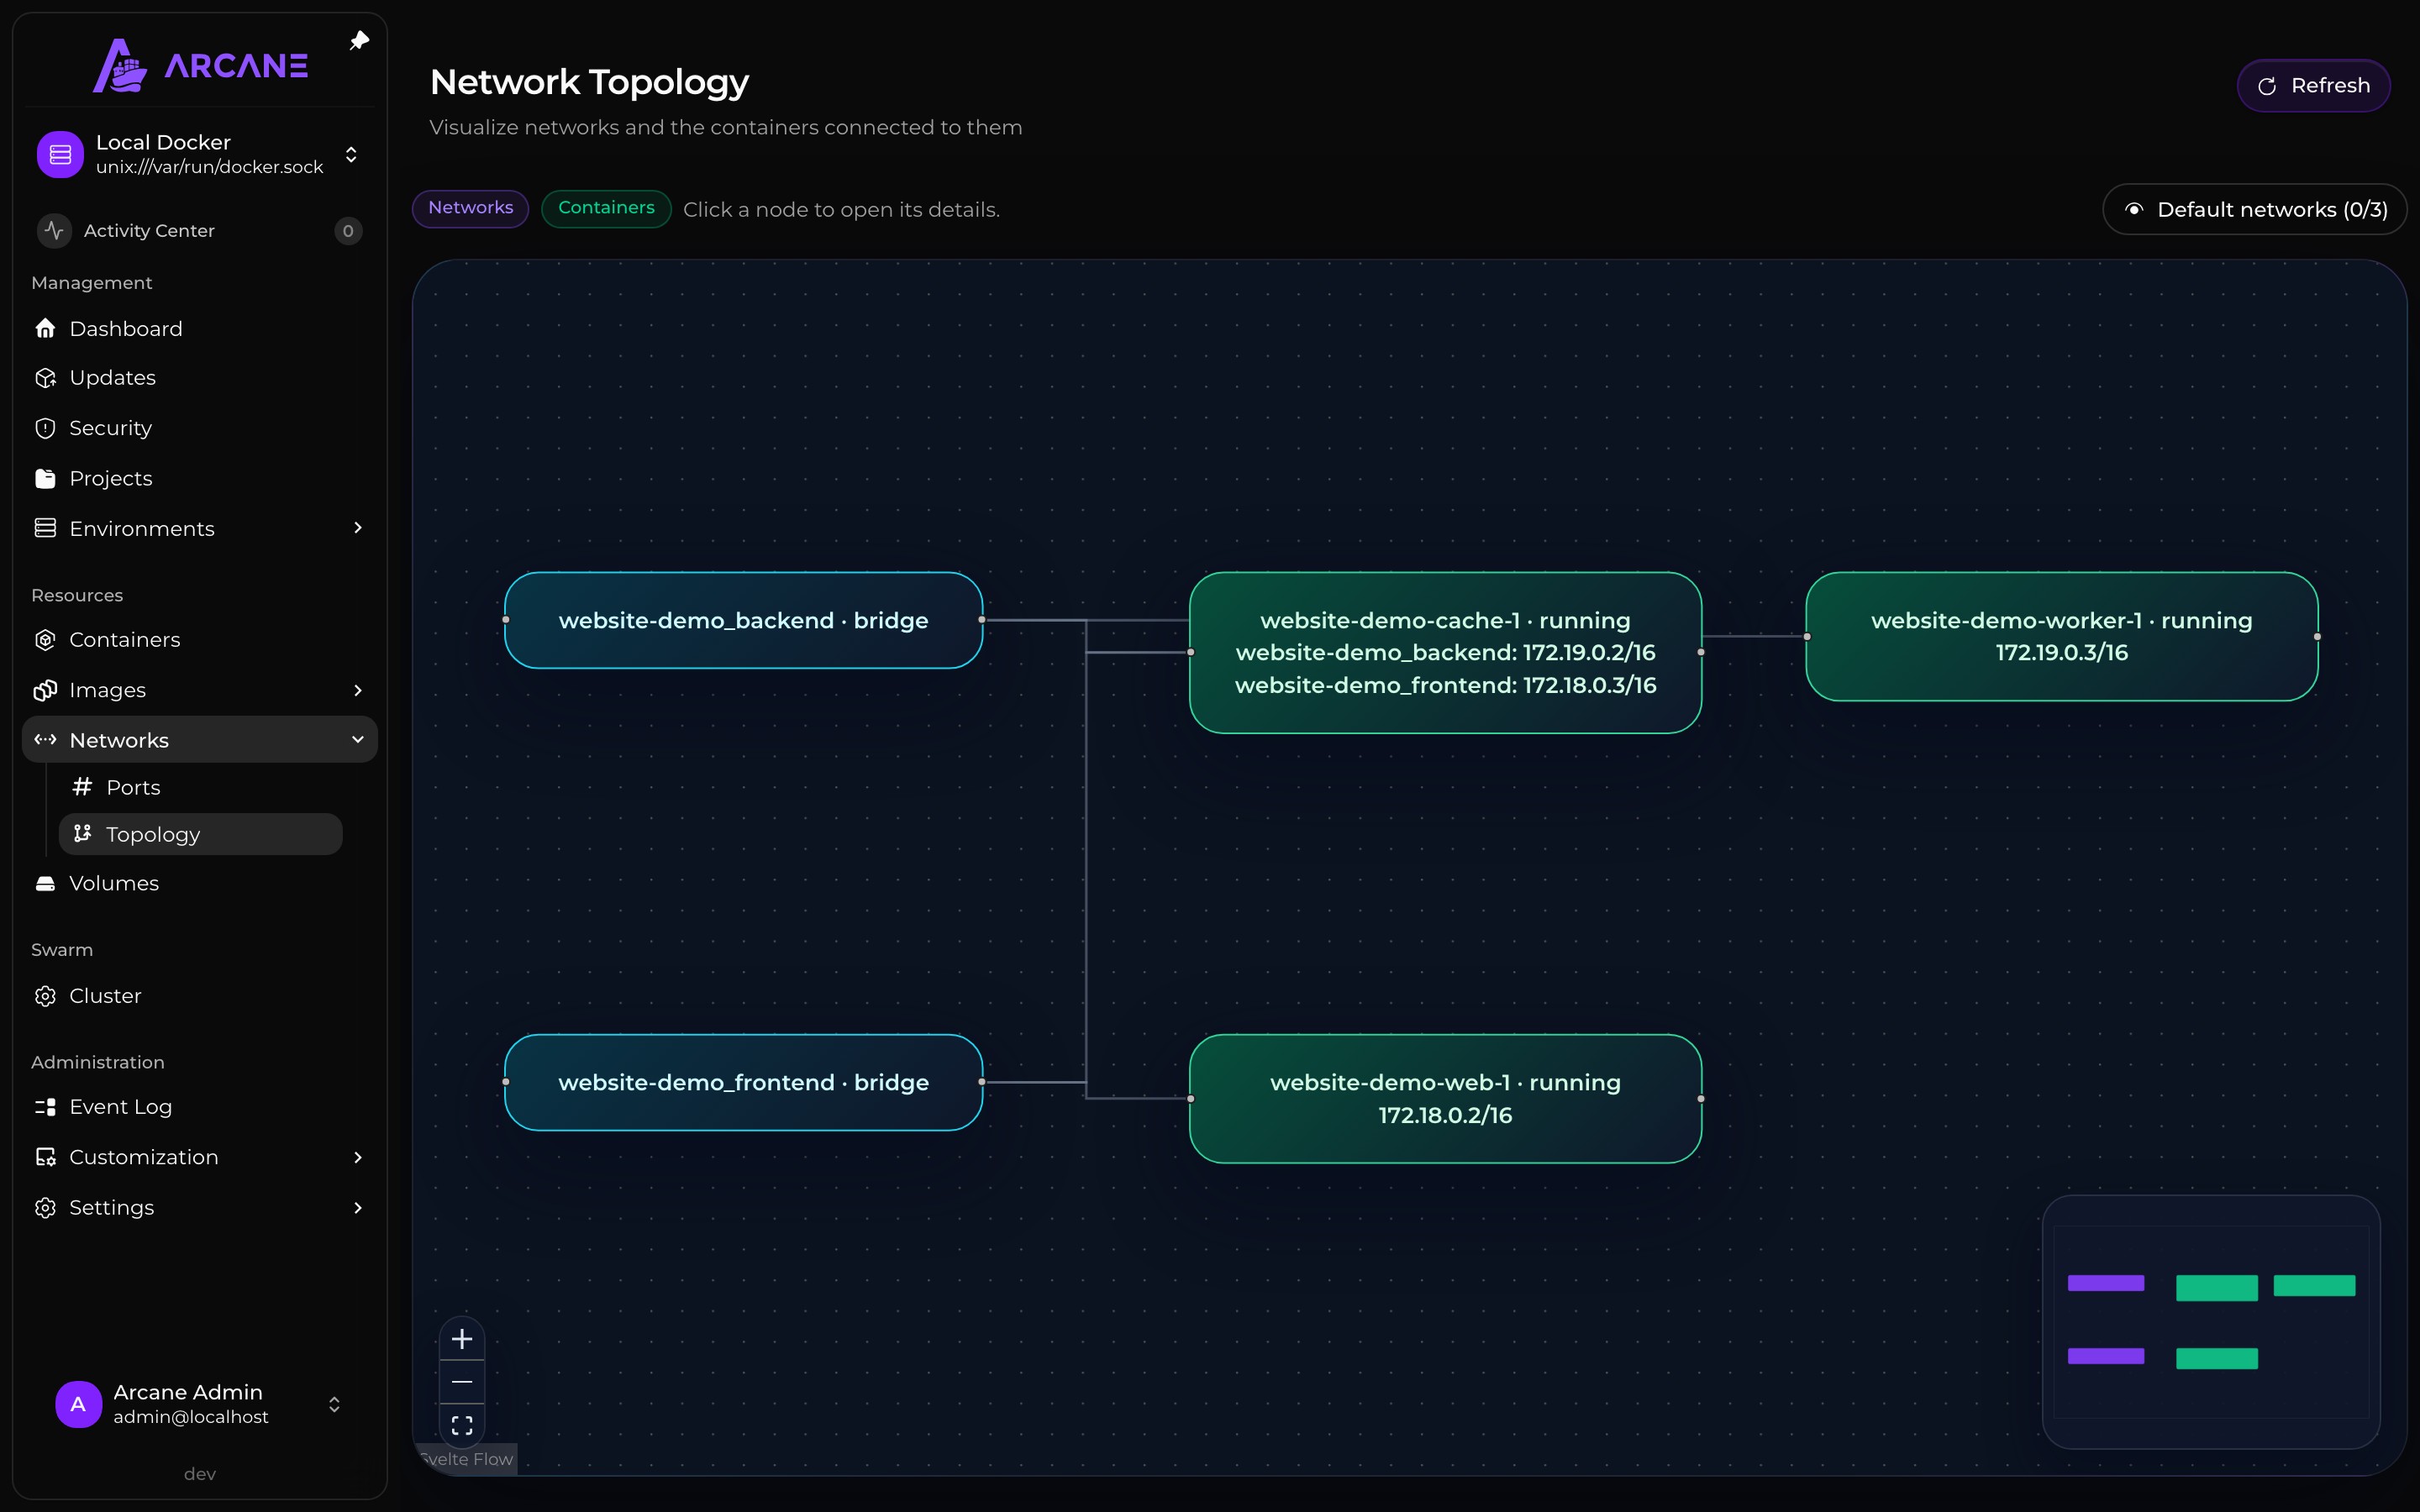The height and width of the screenshot is (1512, 2420).
Task: Collapse the Networks submenu chevron
Action: 358,740
